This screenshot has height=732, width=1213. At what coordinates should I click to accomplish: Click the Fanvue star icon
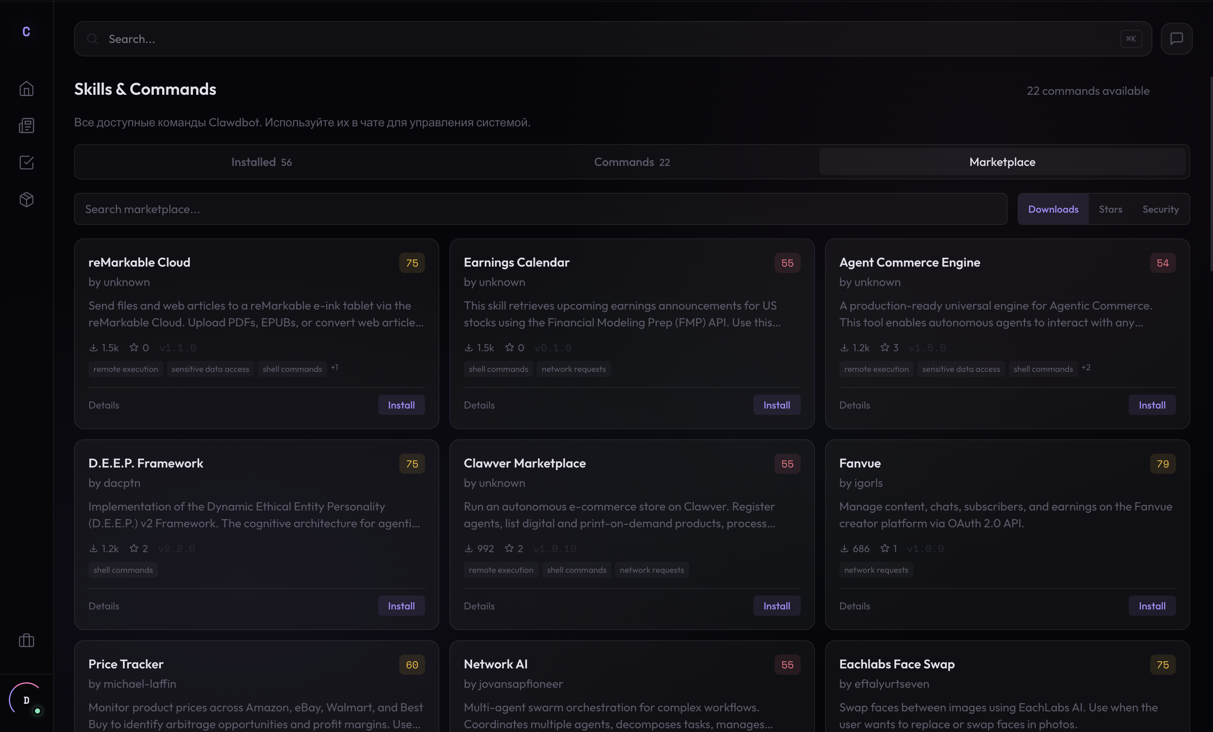coord(884,548)
